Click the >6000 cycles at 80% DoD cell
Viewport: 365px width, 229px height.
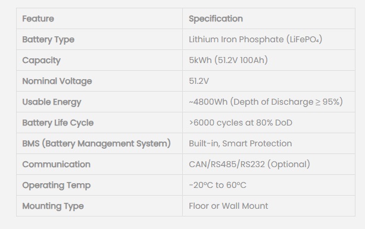[x=241, y=123]
